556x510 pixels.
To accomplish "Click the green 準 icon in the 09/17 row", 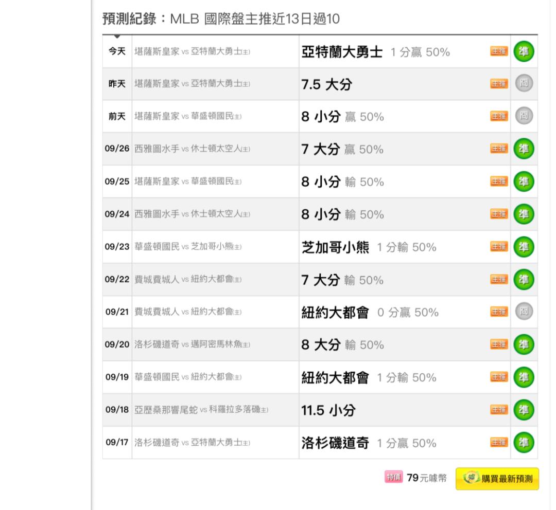I will tap(524, 442).
